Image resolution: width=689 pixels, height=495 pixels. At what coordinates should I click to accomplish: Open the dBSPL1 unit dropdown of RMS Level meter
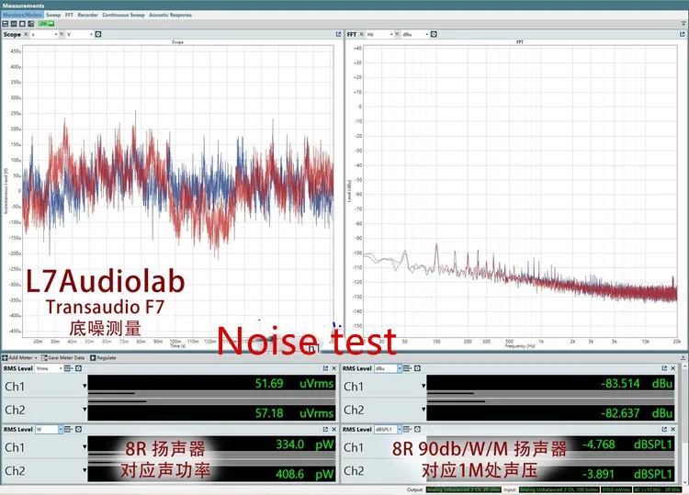pyautogui.click(x=388, y=430)
